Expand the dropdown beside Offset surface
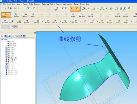 point(43,22)
